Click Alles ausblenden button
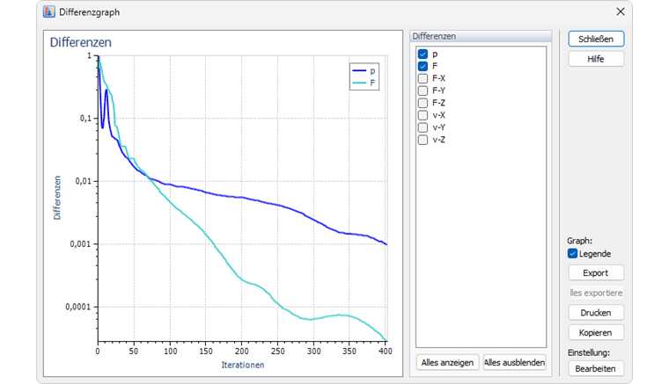Screen dimensions: 669x384 point(515,363)
